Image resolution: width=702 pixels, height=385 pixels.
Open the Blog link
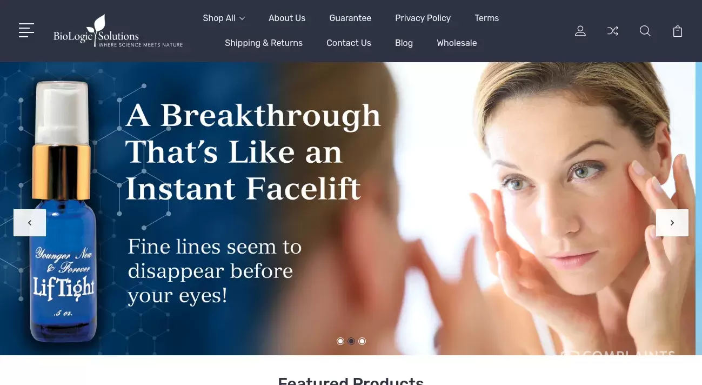tap(404, 43)
